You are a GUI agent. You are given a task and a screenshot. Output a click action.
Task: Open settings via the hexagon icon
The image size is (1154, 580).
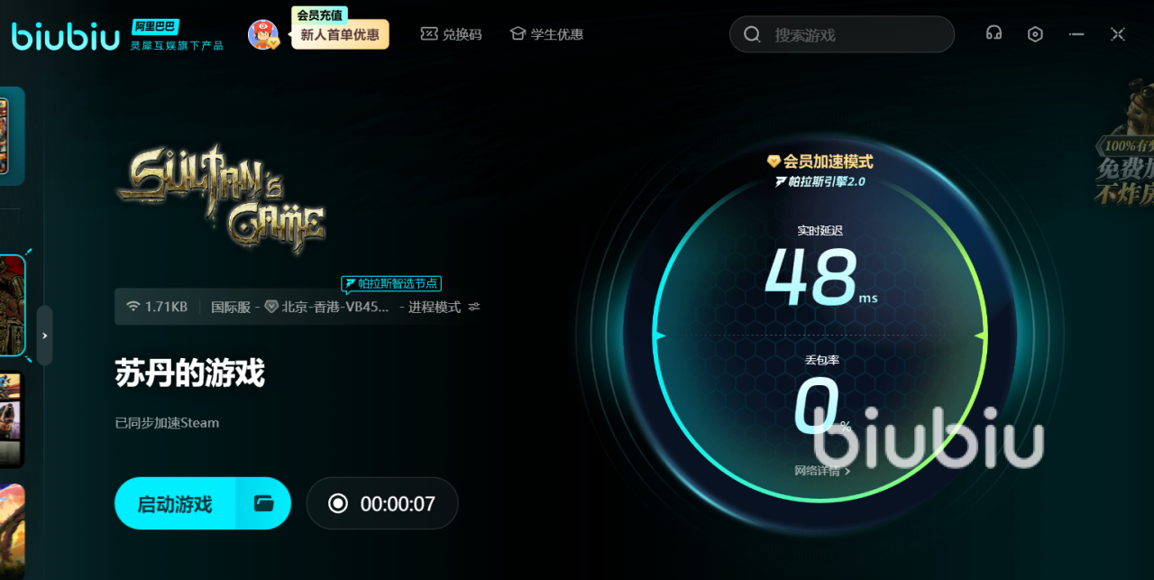pyautogui.click(x=1035, y=34)
